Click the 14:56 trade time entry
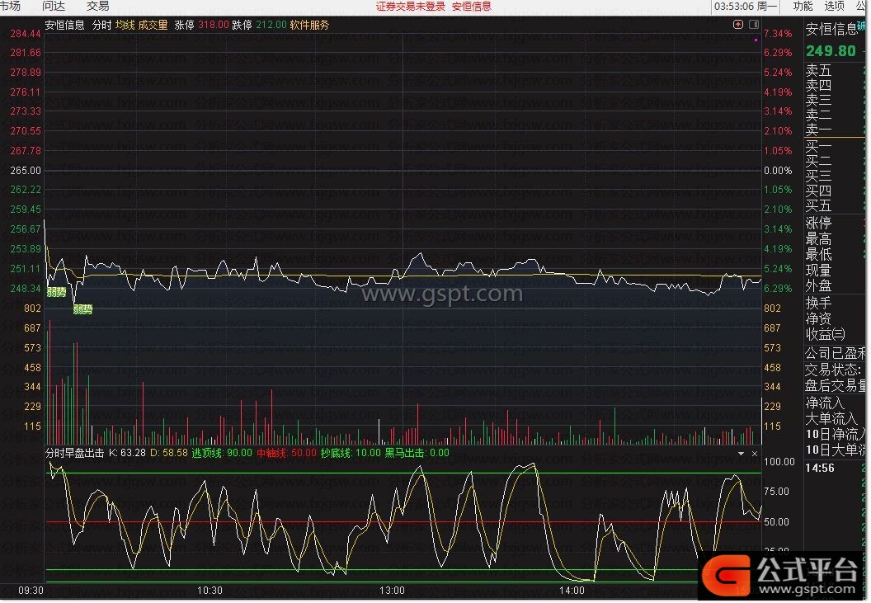Screen dimensions: 871x603 [820, 469]
